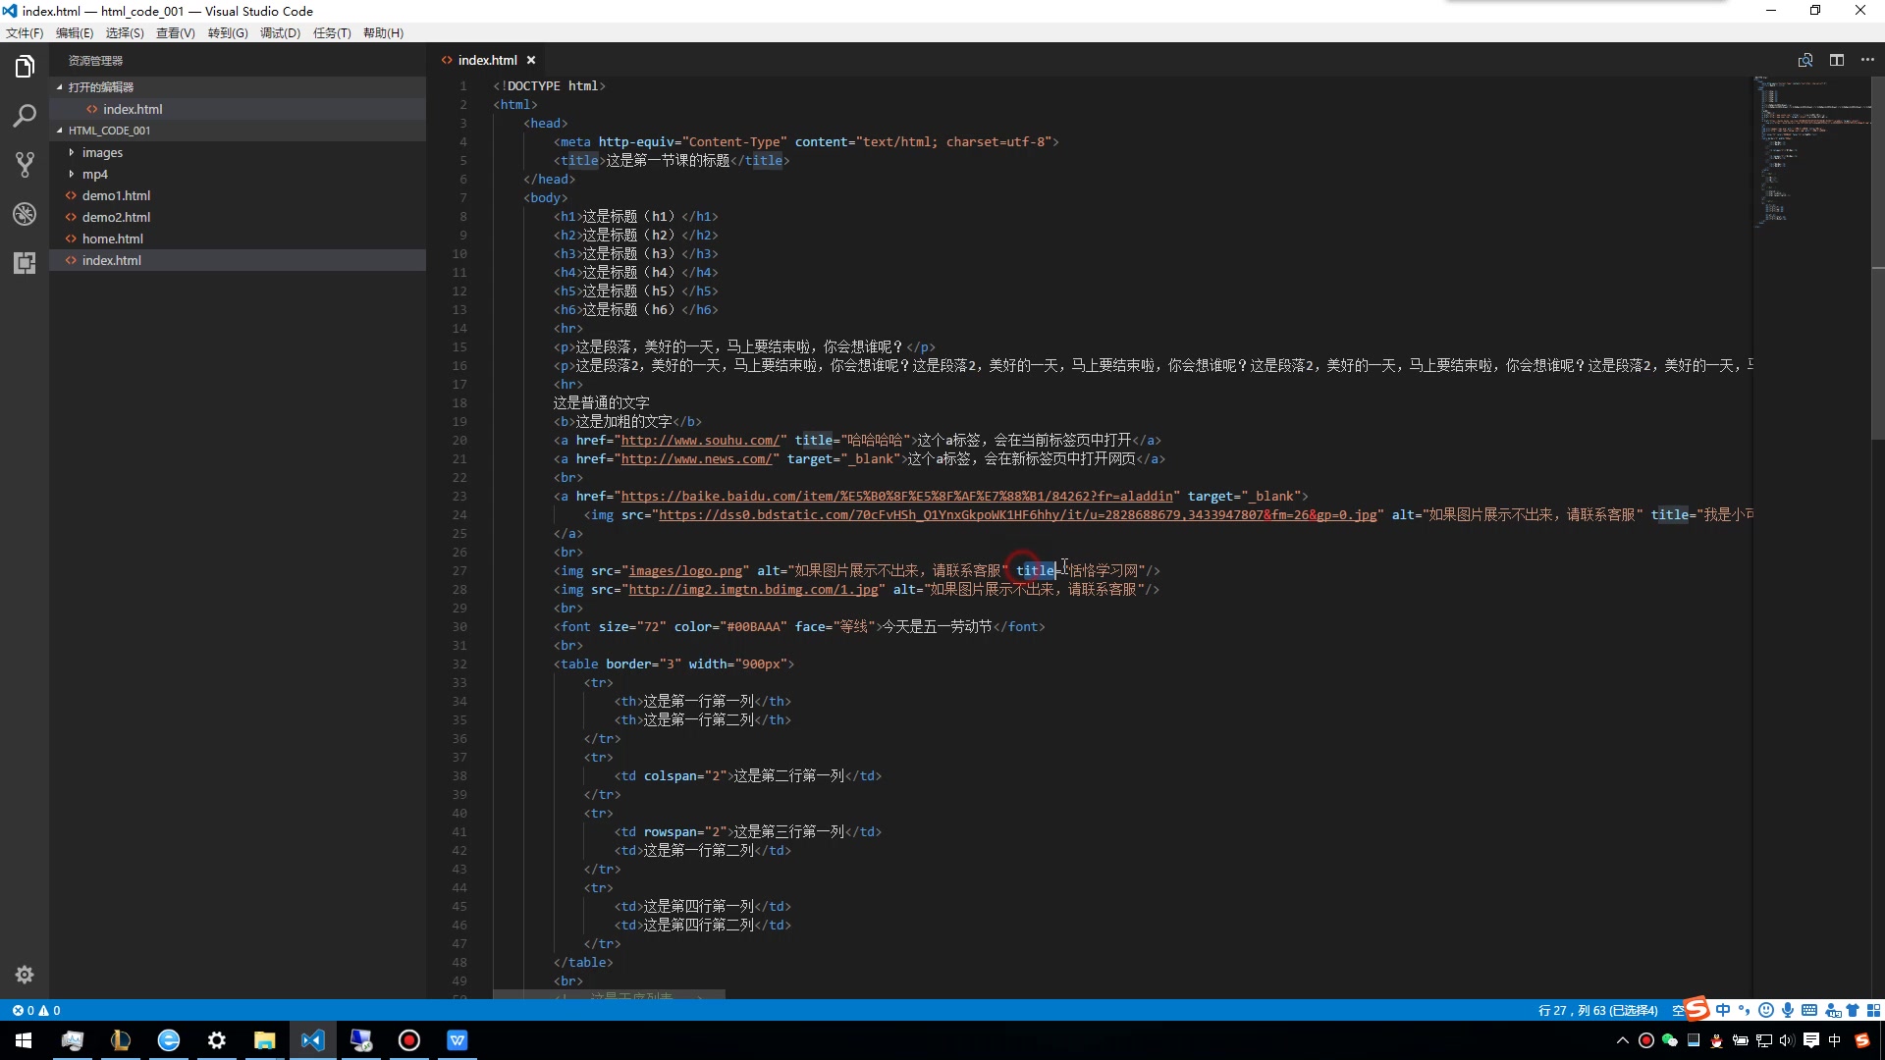Open the emoji picker on the Sogou toolbar

[1765, 1010]
